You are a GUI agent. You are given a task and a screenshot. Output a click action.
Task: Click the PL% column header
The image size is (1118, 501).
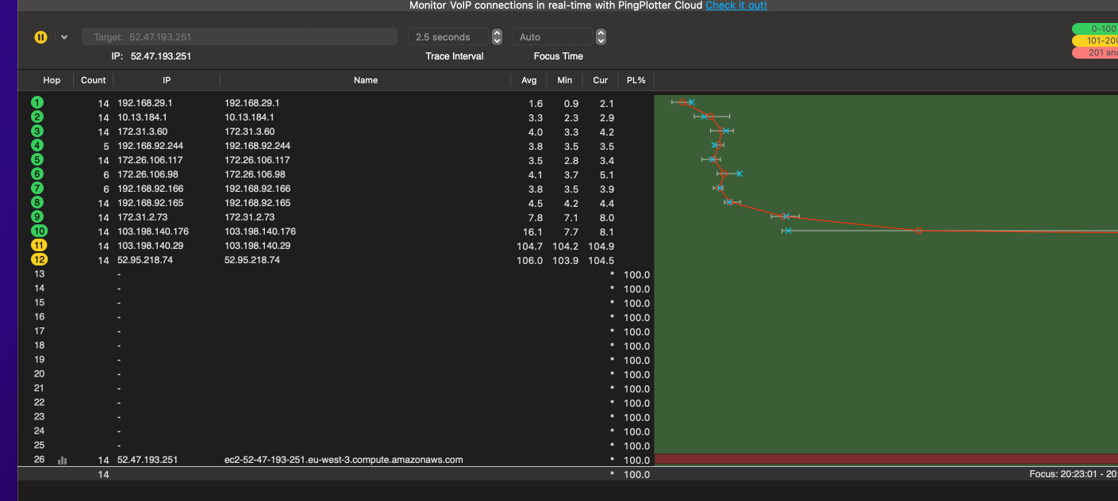coord(636,80)
